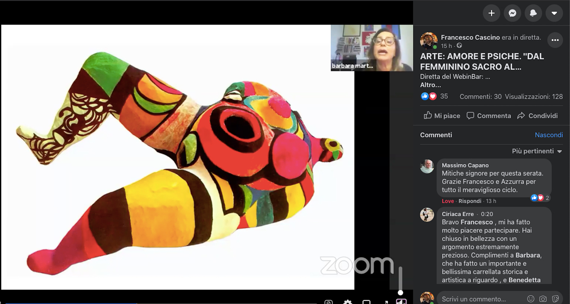
Task: Open the notifications bell
Action: (533, 13)
